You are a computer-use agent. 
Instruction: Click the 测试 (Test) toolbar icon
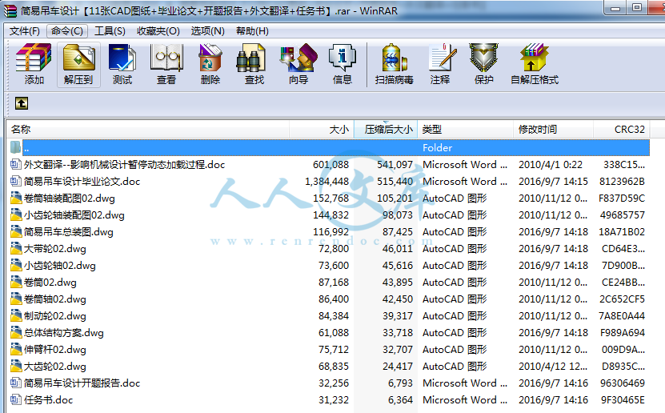[x=122, y=65]
